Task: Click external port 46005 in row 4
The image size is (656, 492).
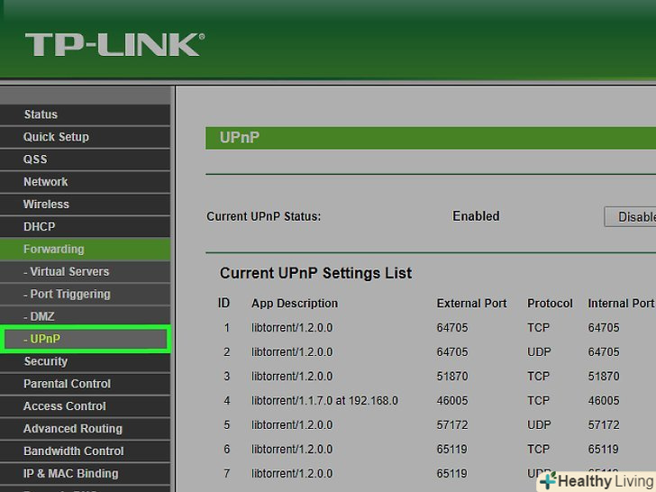Action: [452, 400]
